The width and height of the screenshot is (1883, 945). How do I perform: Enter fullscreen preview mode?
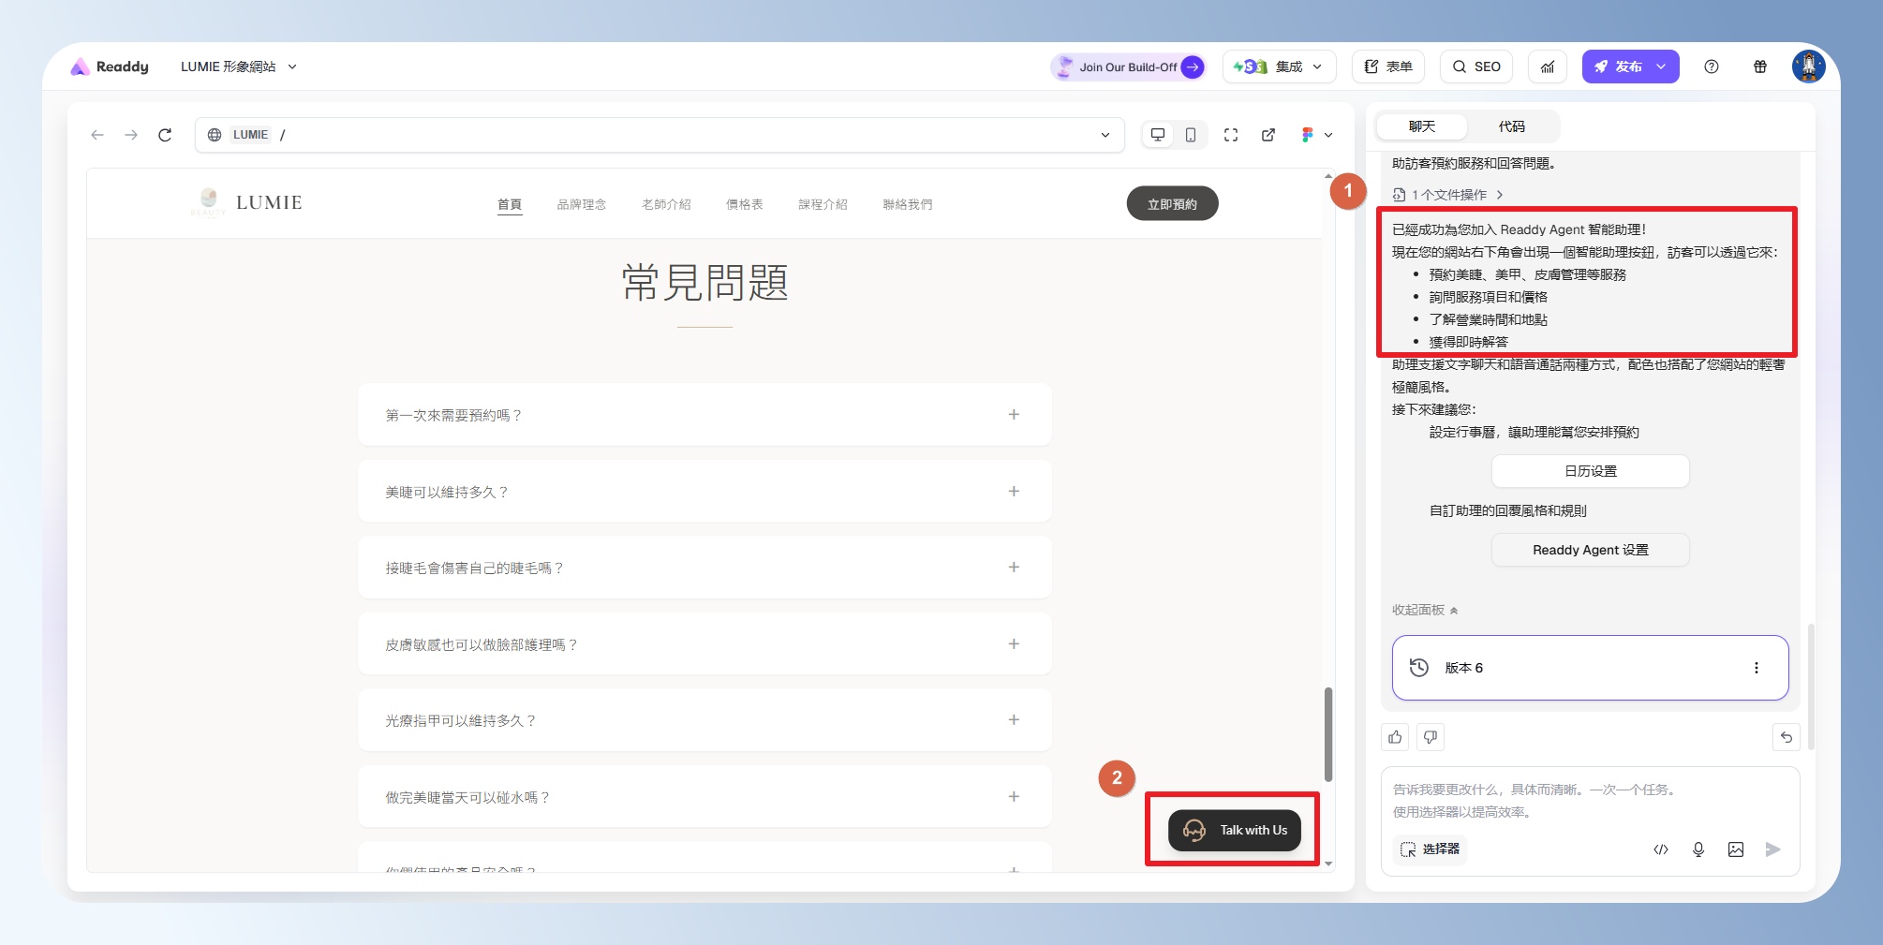(x=1231, y=135)
